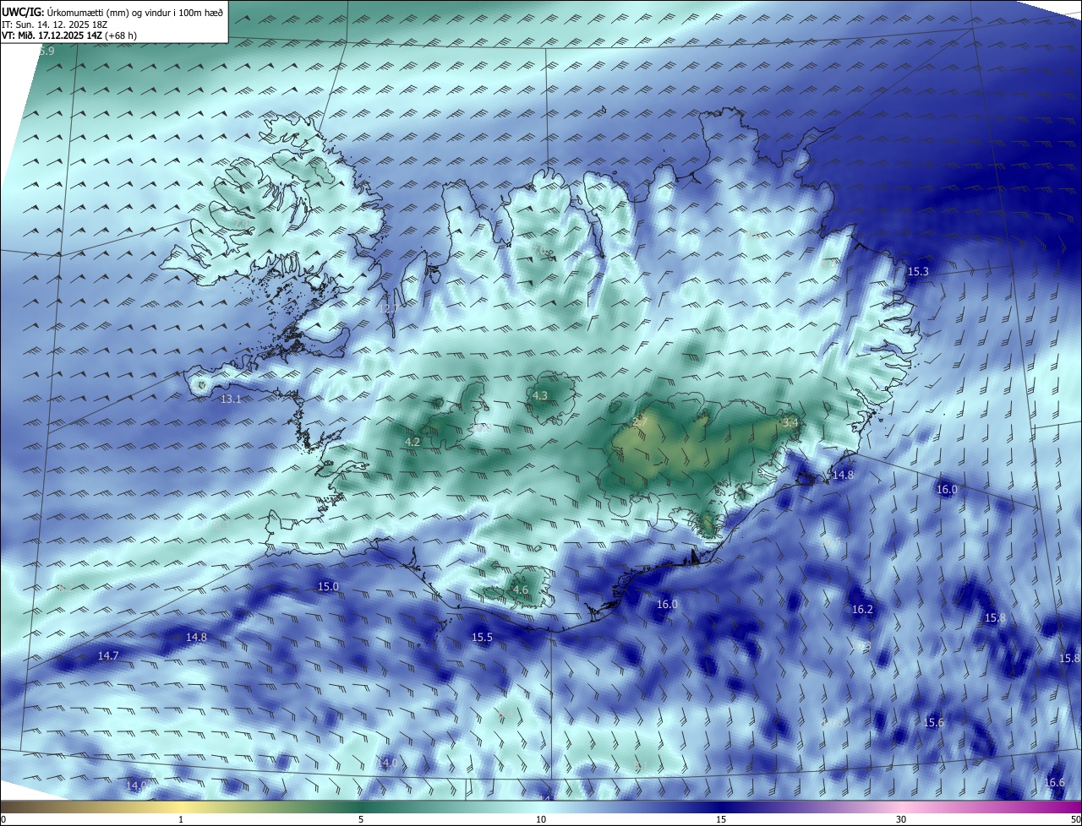Click the 4.3 value on Hofsjökull glacier
Viewport: 1082px width, 826px height.
click(539, 395)
